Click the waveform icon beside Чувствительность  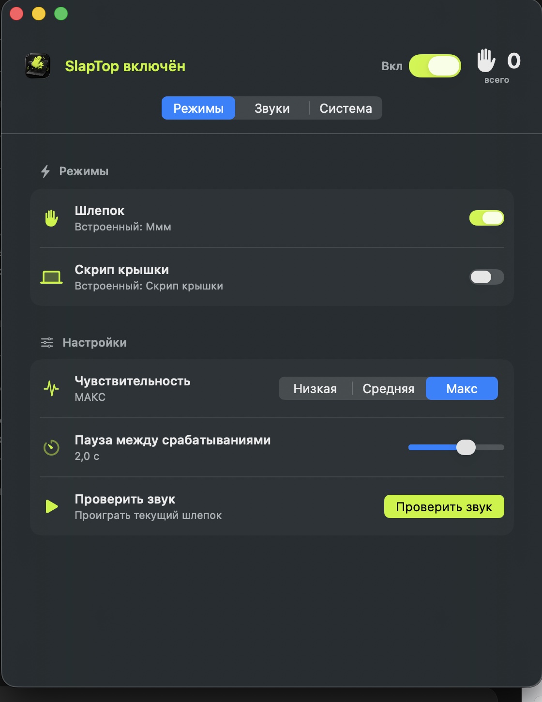coord(51,388)
